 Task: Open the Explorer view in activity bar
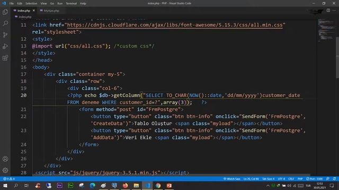(x=5, y=12)
